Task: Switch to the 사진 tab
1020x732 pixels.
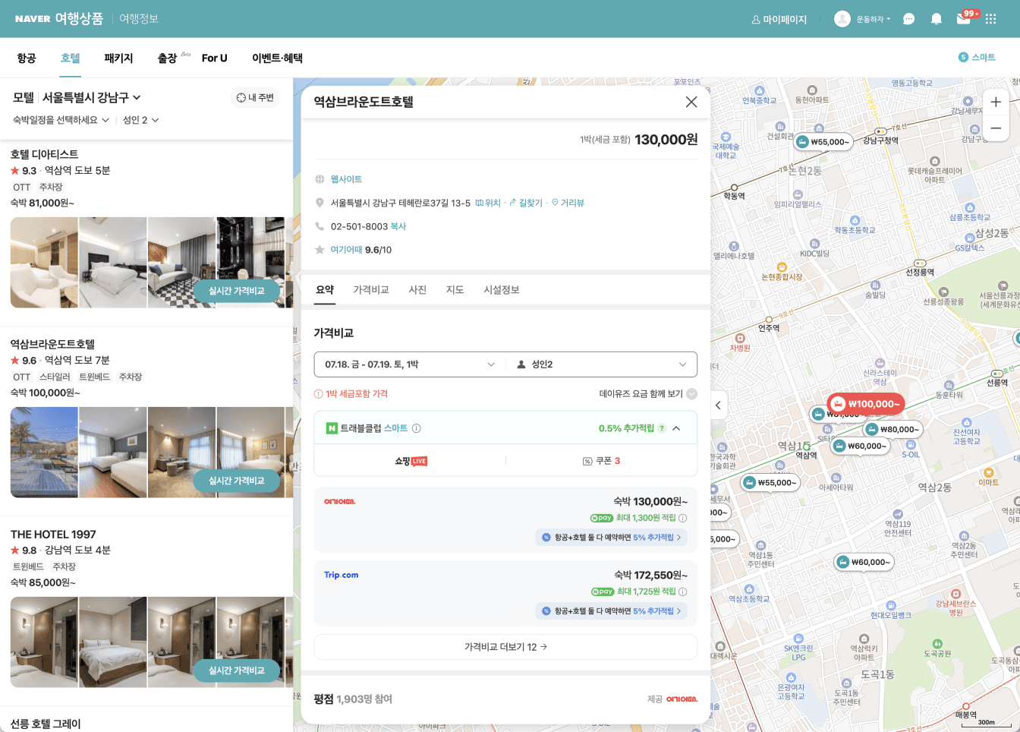Action: coord(417,290)
